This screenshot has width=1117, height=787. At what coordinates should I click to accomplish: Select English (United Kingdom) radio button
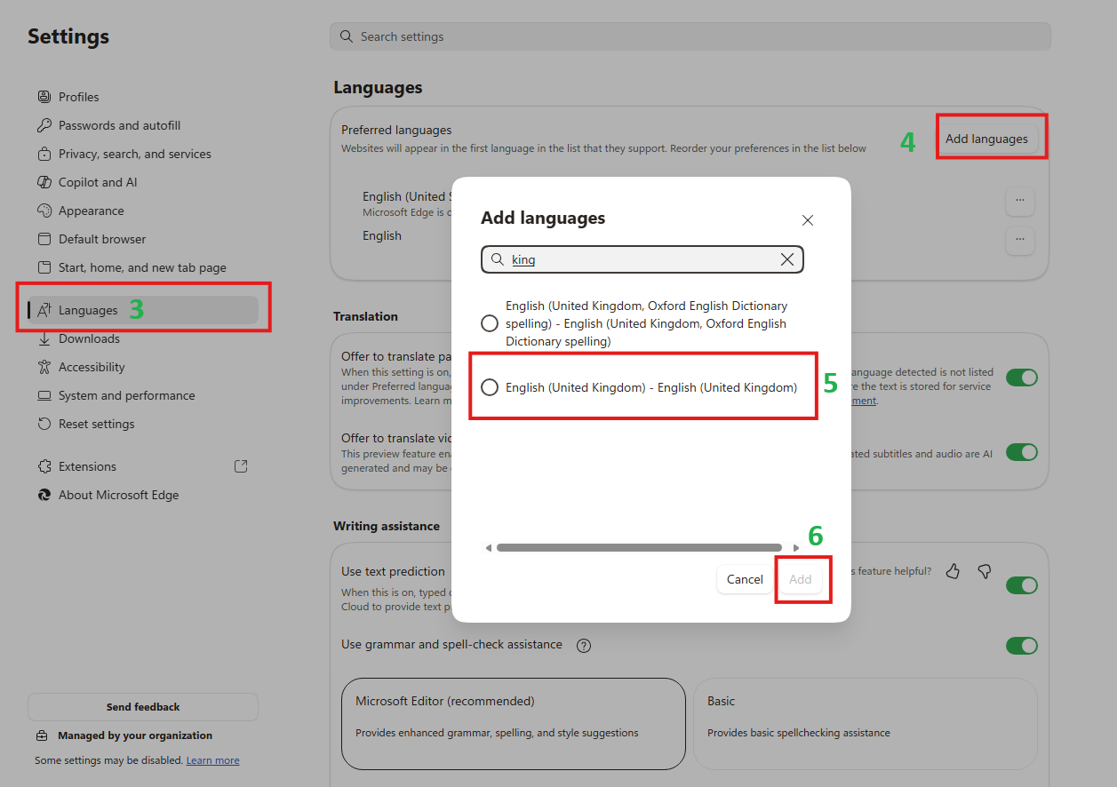click(x=490, y=387)
